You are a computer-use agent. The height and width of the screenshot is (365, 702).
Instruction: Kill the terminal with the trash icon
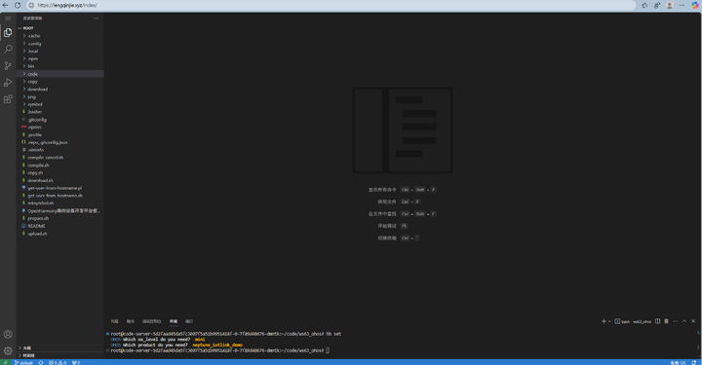pyautogui.click(x=666, y=321)
